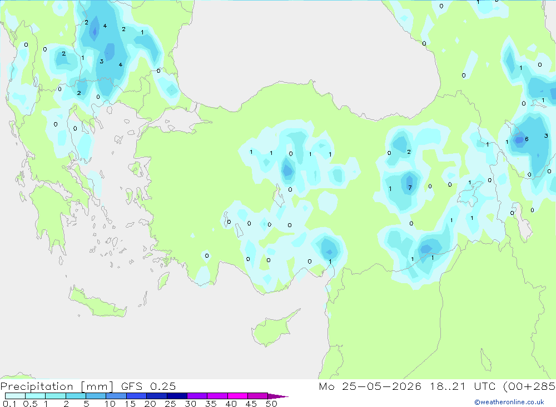
Task: Click the legend scale label '40'
Action: pos(231,404)
